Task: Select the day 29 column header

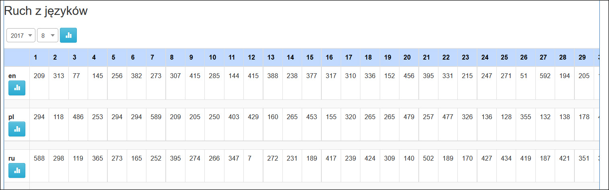Action: coord(582,58)
